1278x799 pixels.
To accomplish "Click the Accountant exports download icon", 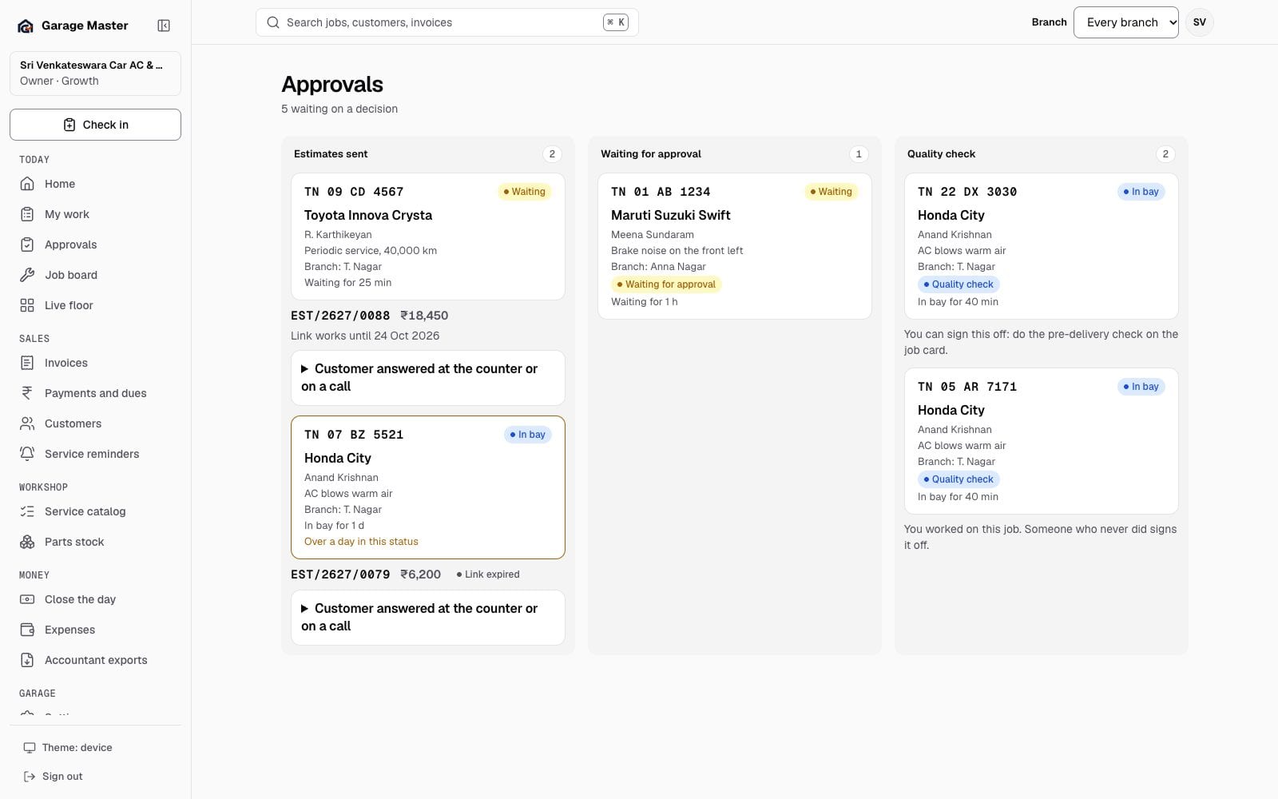I will [x=27, y=660].
